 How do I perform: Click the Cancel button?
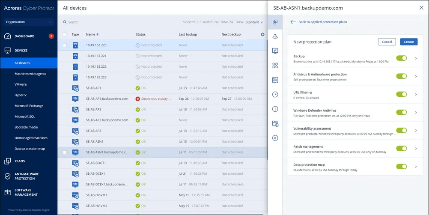[x=387, y=42]
